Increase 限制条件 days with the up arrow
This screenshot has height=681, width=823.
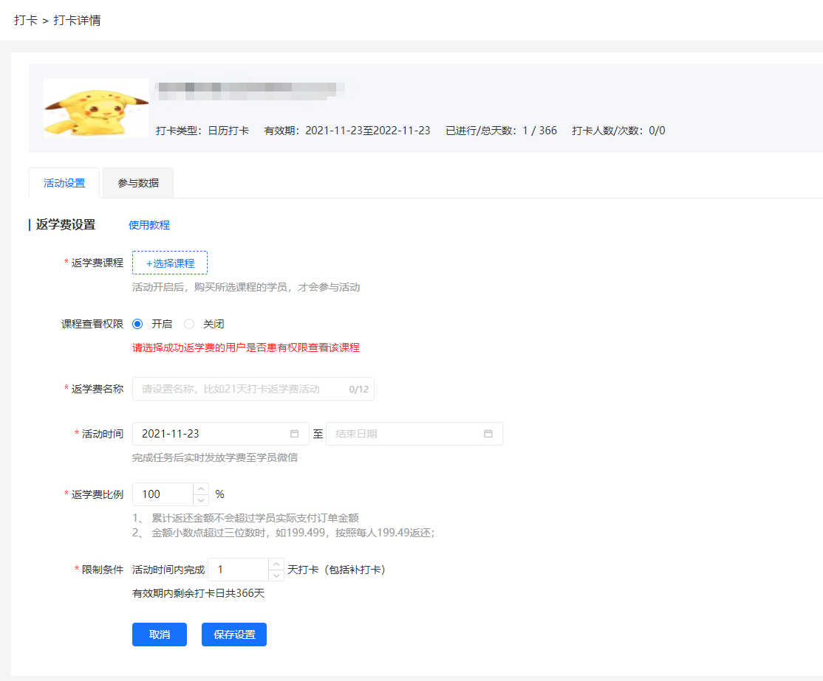coord(276,564)
